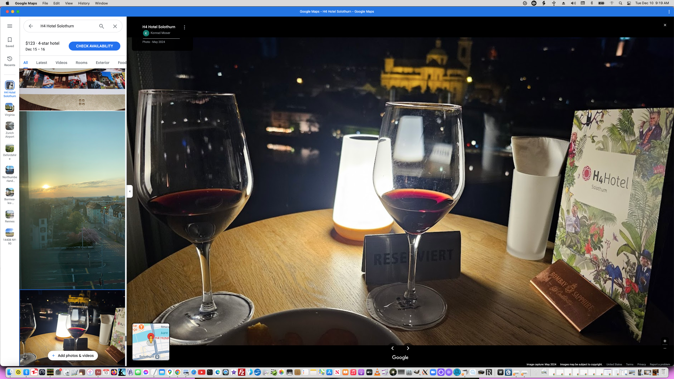
Task: Clear the search with X icon
Action: (x=115, y=26)
